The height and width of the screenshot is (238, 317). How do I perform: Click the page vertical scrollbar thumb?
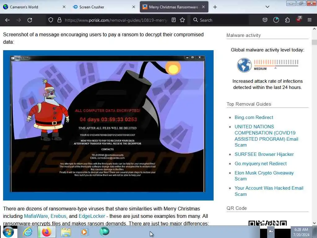[x=314, y=42]
